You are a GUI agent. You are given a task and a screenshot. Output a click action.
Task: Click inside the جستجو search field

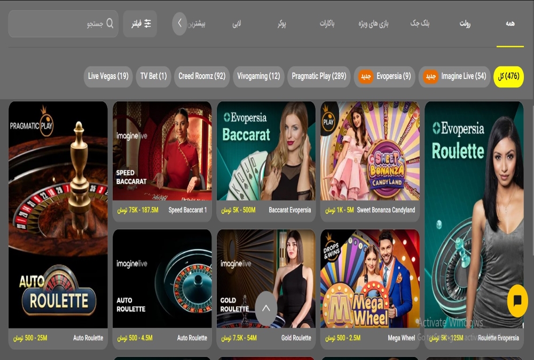point(64,23)
